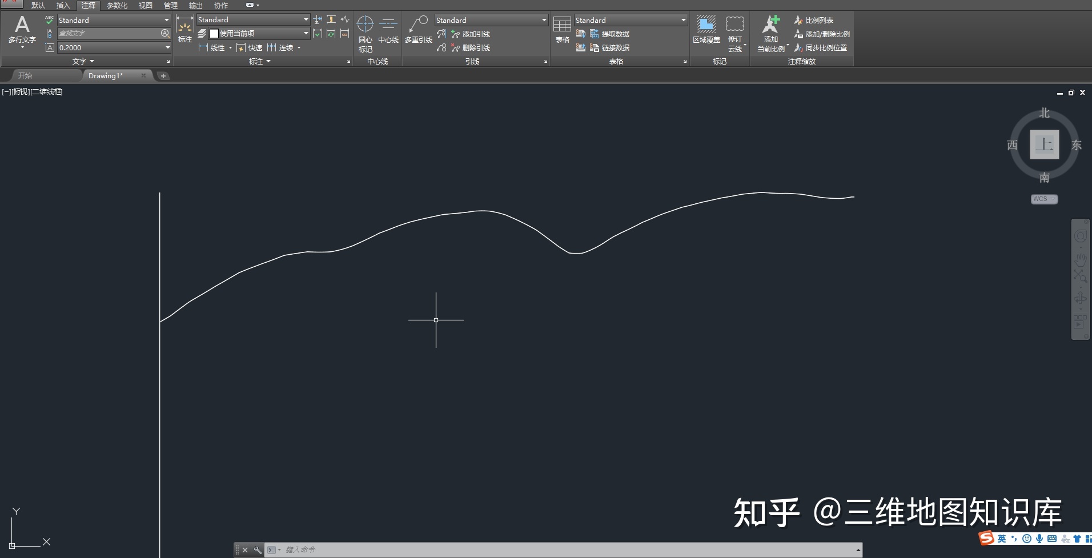
Task: Click the white layer color swatch
Action: pyautogui.click(x=214, y=34)
